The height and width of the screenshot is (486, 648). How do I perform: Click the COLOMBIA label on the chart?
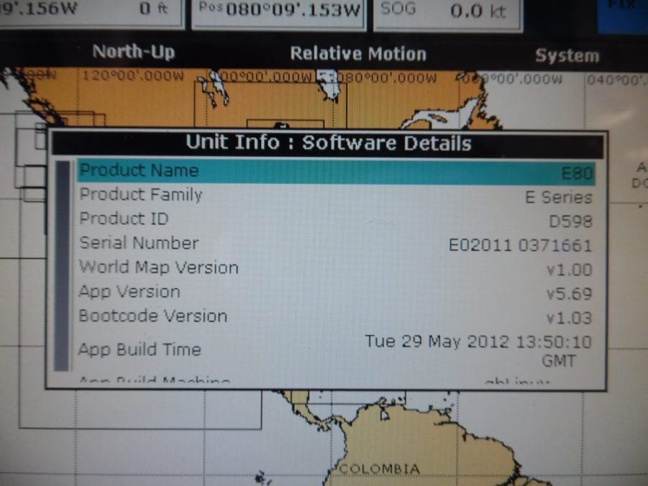[379, 469]
